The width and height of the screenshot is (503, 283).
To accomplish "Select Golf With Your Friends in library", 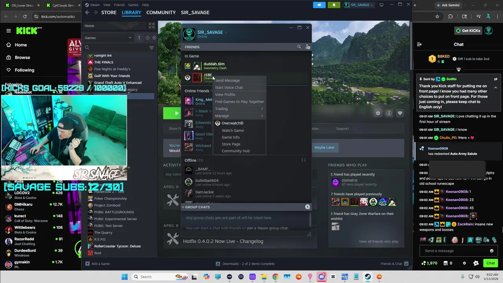I will click(112, 76).
